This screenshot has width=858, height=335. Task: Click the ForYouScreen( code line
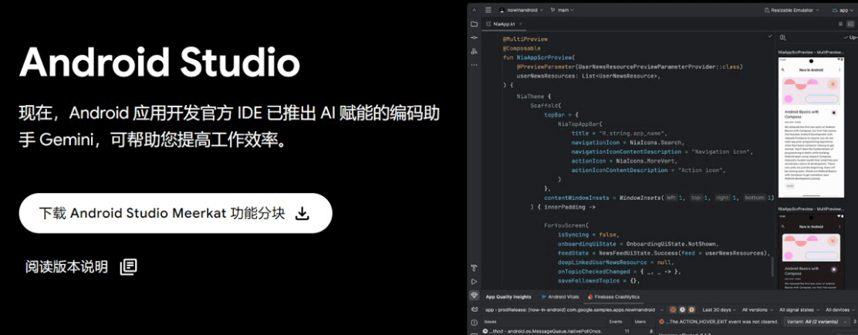[x=566, y=225]
